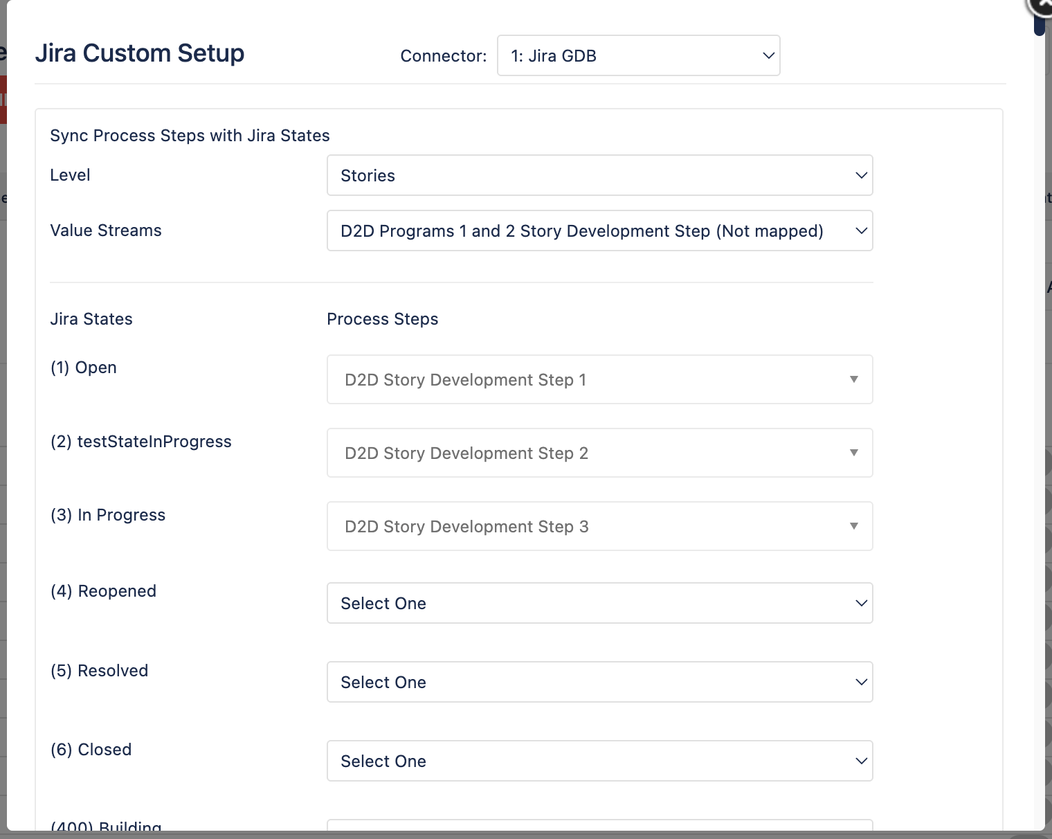The image size is (1052, 839).
Task: Click the chevron on the Value Streams dropdown
Action: (x=860, y=231)
